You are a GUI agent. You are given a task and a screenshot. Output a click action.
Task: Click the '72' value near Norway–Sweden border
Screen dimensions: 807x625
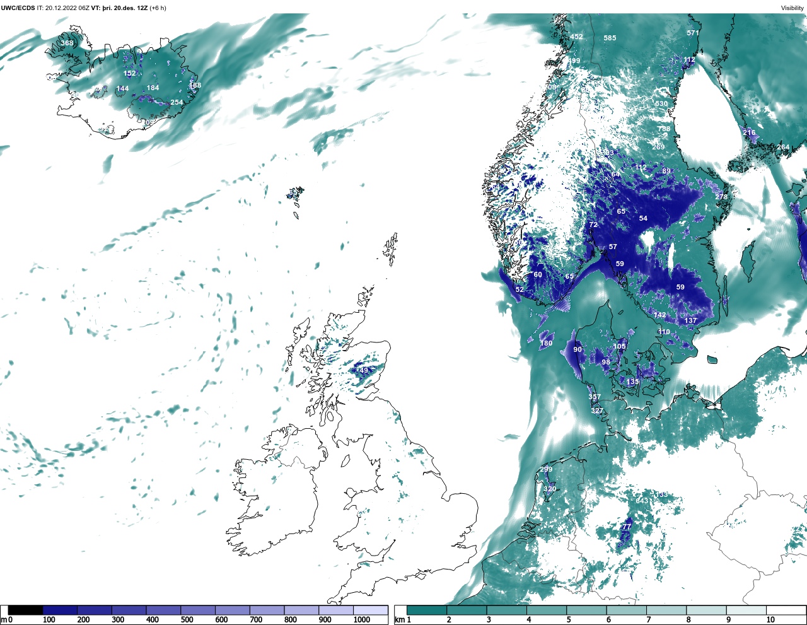(x=593, y=225)
